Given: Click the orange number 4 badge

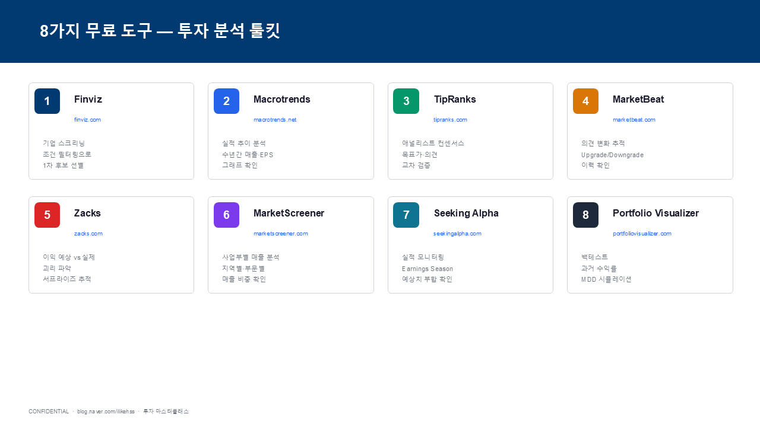Looking at the screenshot, I should [585, 101].
